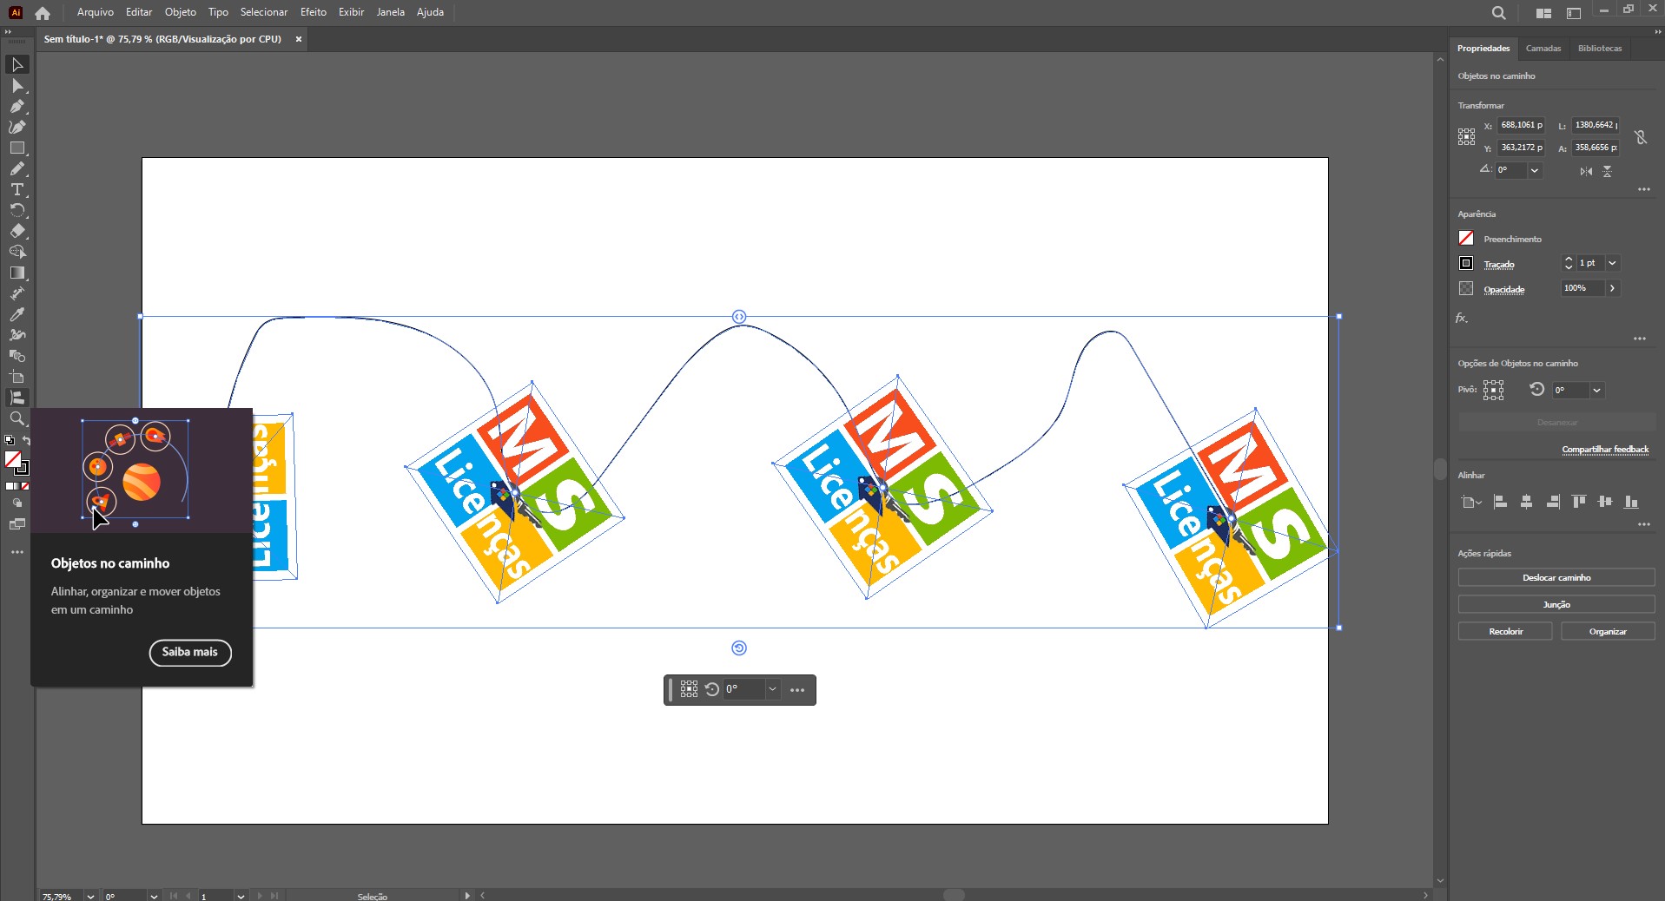Align objects to right edge
This screenshot has width=1665, height=901.
[x=1553, y=502]
